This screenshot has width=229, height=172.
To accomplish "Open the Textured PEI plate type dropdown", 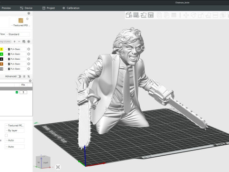I will 21,25.
